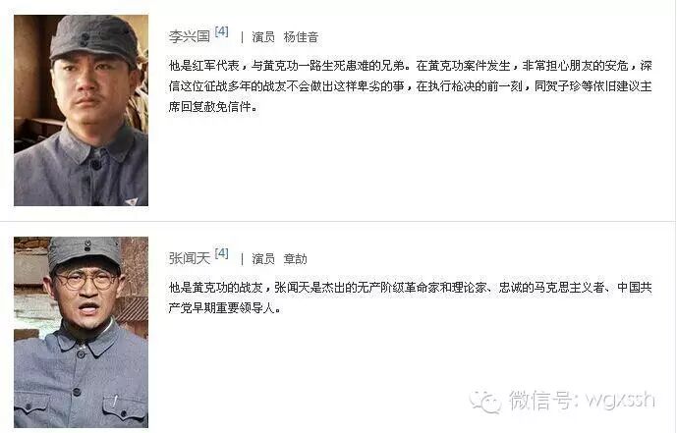Open the 李兴国 character name link
The height and width of the screenshot is (433, 677).
coord(189,36)
